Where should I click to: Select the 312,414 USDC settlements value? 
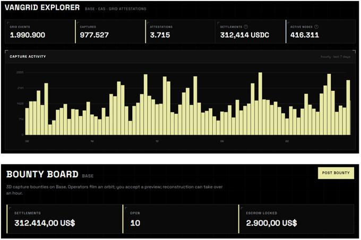point(245,35)
